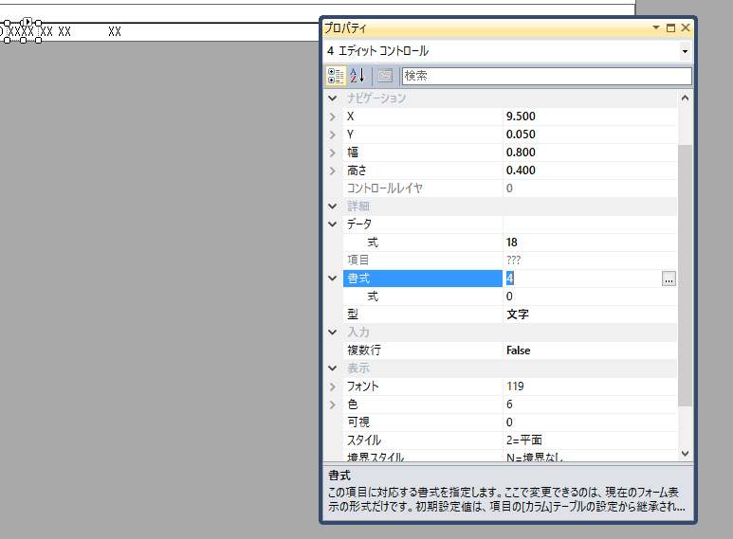Expand the 色 property row
This screenshot has width=733, height=539.
332,404
